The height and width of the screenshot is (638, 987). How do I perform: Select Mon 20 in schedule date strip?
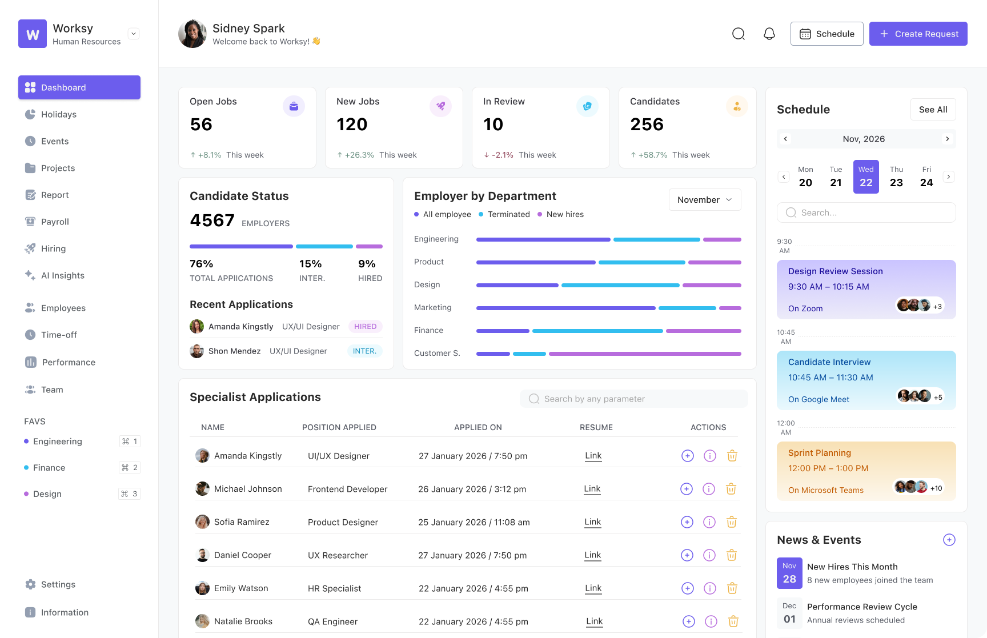(805, 177)
